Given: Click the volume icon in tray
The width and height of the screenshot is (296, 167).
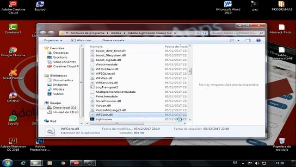Looking at the screenshot, I should tap(257, 163).
